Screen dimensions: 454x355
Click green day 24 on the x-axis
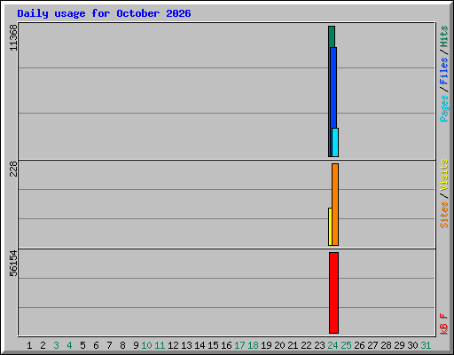333,345
